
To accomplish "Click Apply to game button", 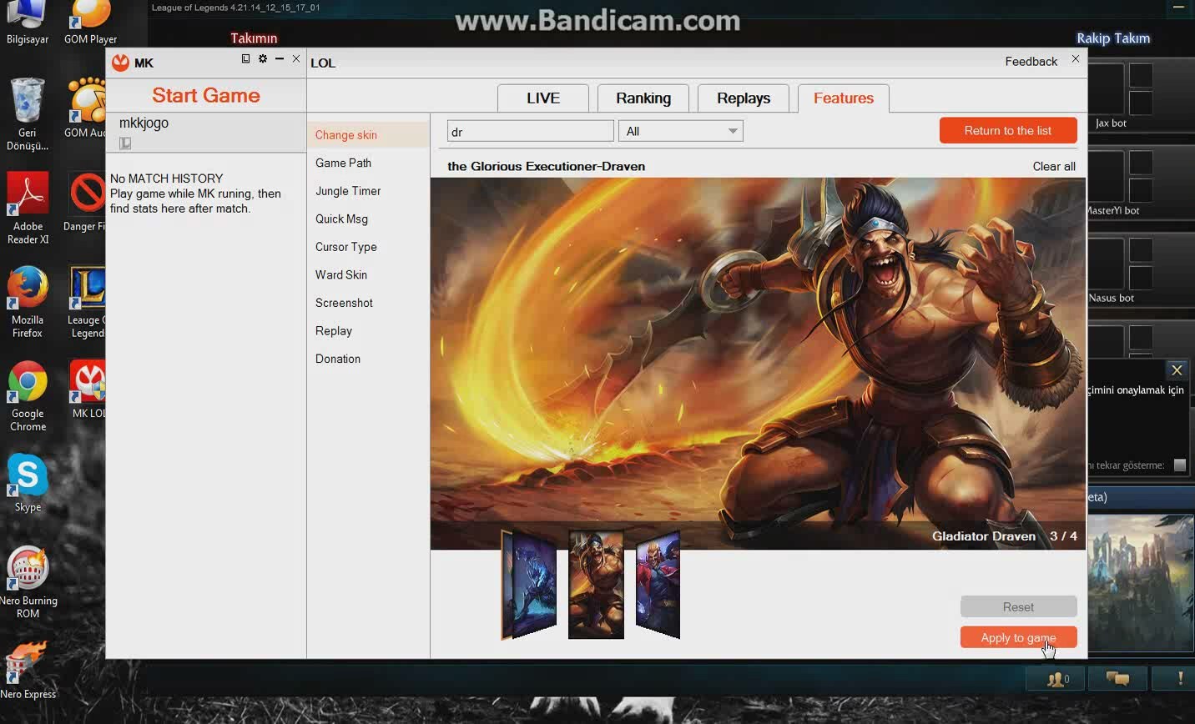I will 1018,637.
